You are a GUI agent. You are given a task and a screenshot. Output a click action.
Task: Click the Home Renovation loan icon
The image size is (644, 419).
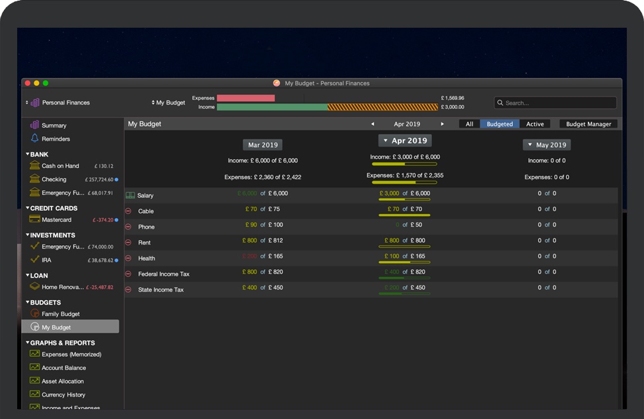pyautogui.click(x=36, y=287)
